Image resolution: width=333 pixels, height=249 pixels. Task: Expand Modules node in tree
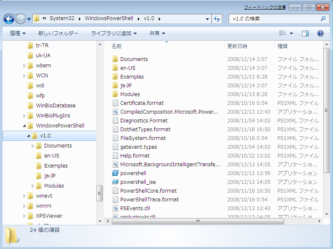[x=33, y=186]
